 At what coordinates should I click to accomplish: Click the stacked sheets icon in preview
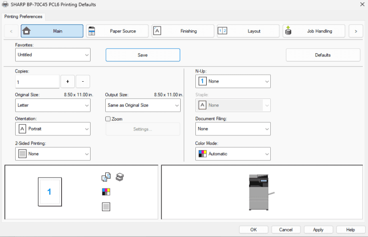point(120,177)
